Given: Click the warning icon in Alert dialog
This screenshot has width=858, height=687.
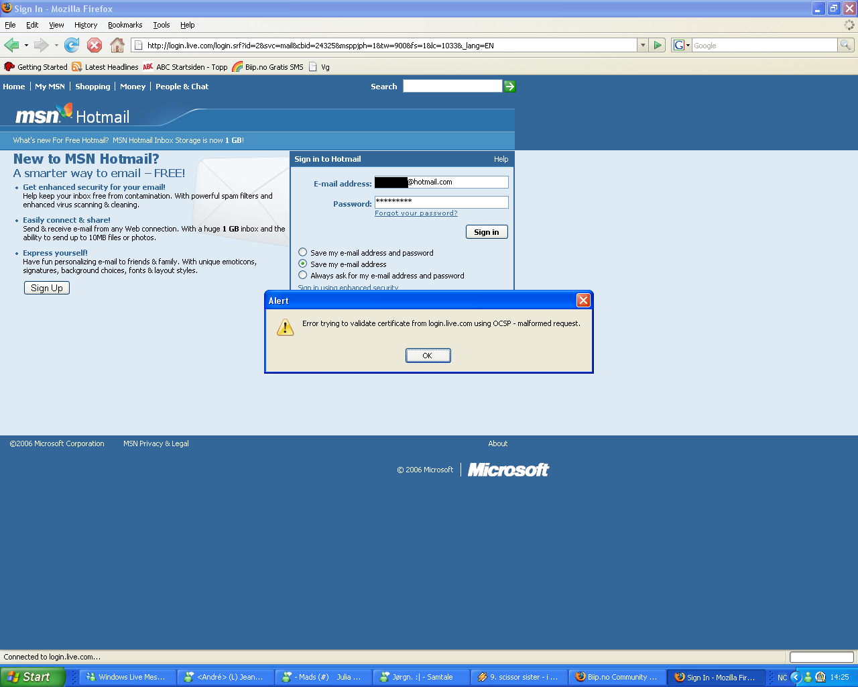Looking at the screenshot, I should pyautogui.click(x=286, y=327).
